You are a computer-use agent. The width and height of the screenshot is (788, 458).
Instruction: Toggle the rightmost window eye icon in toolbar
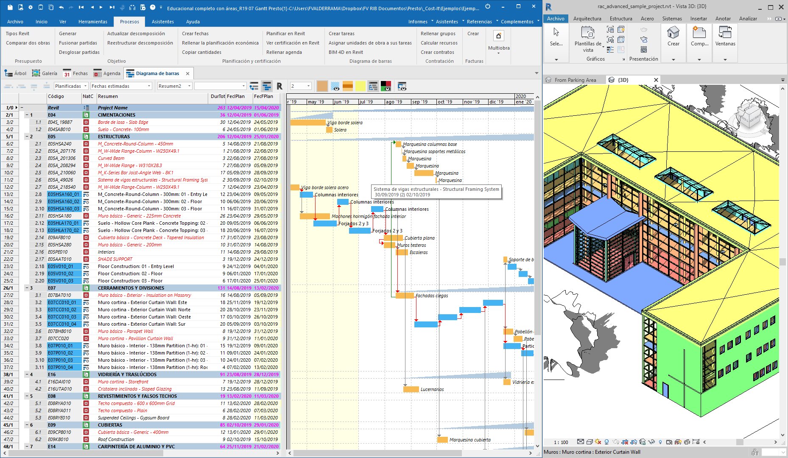(402, 87)
